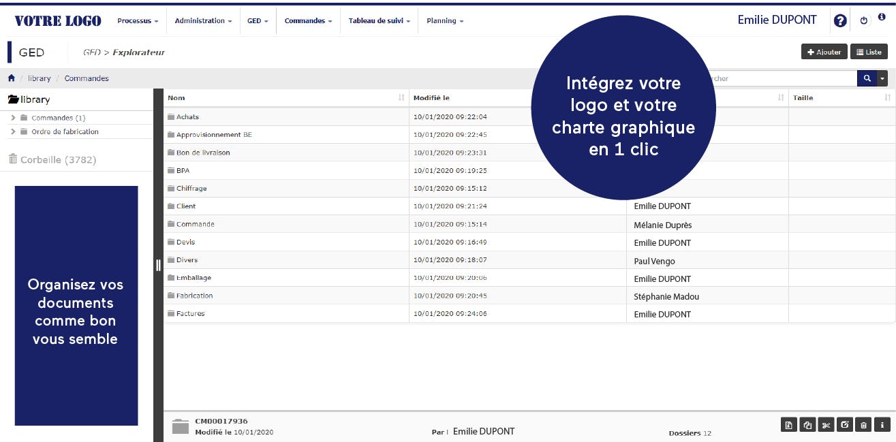Open the search options dropdown arrow
The width and height of the screenshot is (896, 442).
coord(883,78)
